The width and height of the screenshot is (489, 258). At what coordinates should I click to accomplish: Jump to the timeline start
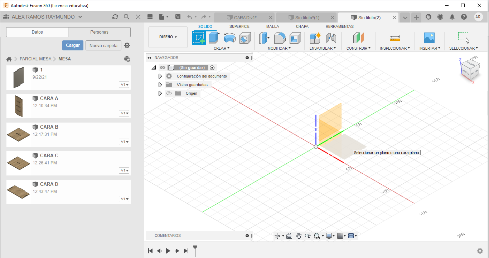tap(150, 251)
